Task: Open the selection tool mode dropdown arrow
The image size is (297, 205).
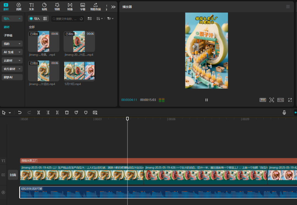Action: click(x=10, y=113)
